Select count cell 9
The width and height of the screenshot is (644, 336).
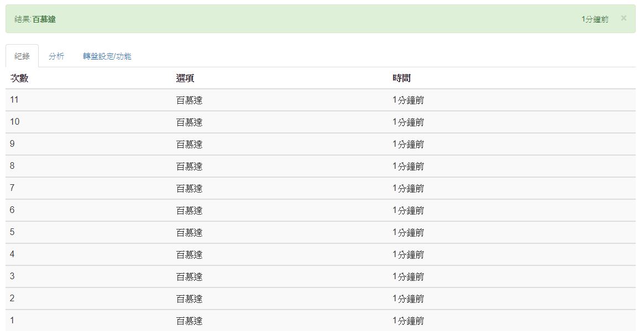pyautogui.click(x=12, y=144)
